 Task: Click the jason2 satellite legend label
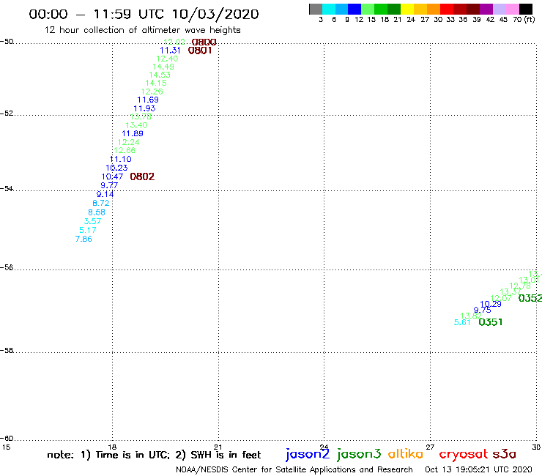tap(308, 454)
